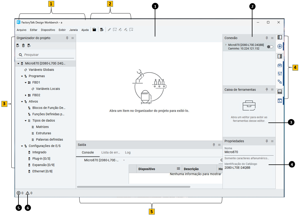Open the Saída panel options menu
Image resolution: width=299 pixels, height=216 pixels.
coord(219,145)
